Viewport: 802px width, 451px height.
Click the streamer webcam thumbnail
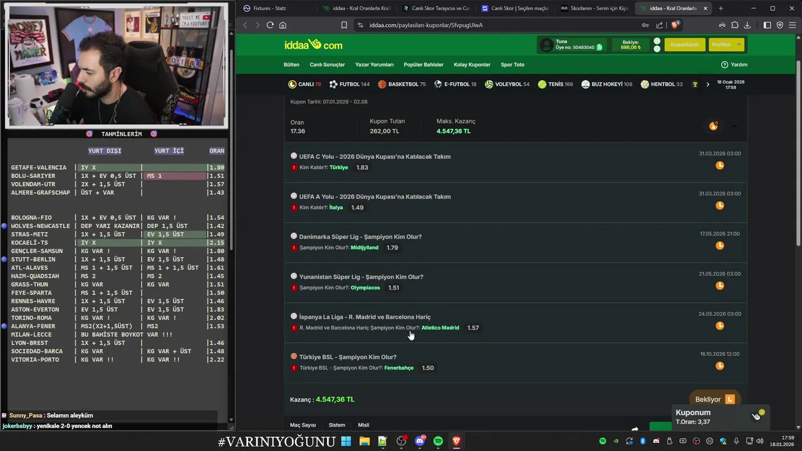coord(117,65)
